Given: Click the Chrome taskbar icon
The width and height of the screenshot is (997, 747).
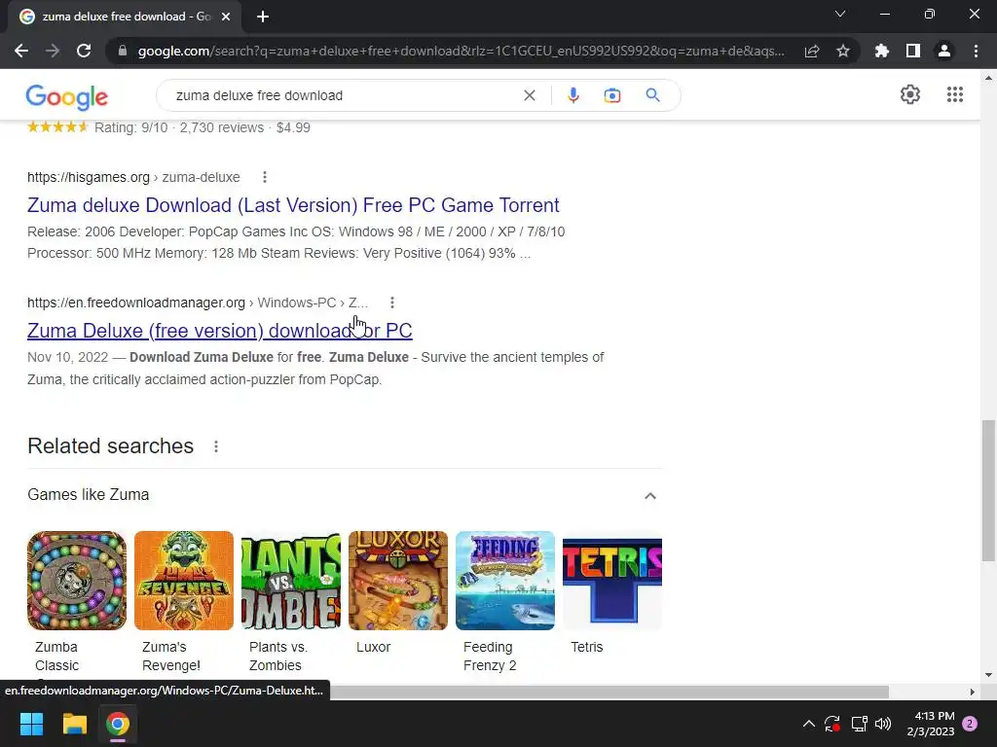Looking at the screenshot, I should tap(118, 724).
